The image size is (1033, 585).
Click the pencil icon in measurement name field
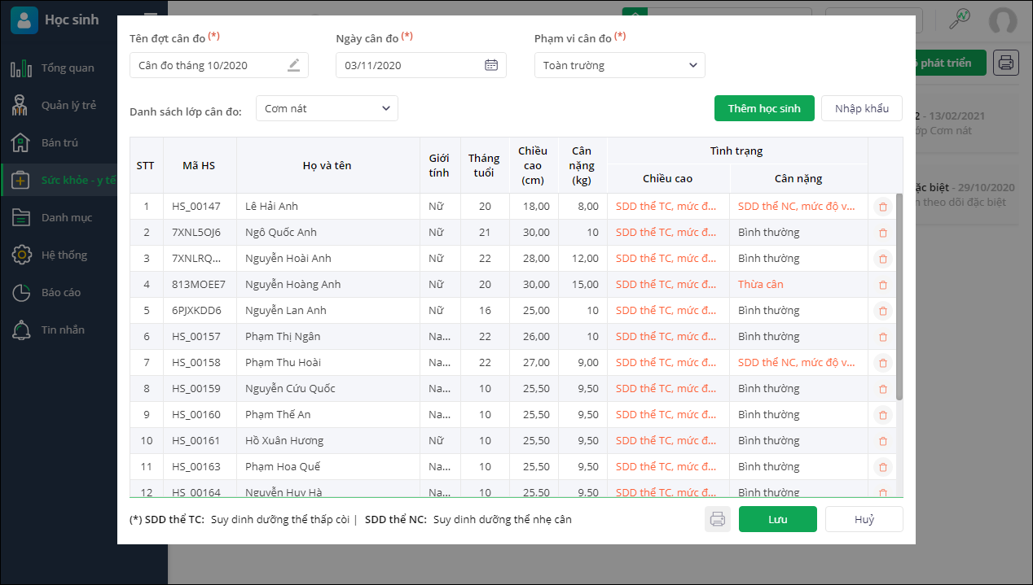pyautogui.click(x=293, y=65)
